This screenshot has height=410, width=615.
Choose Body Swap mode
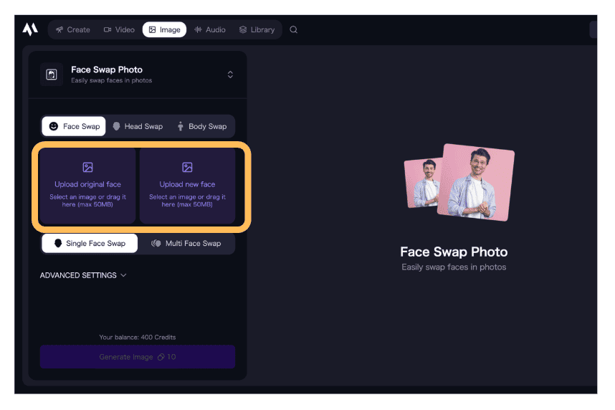201,126
